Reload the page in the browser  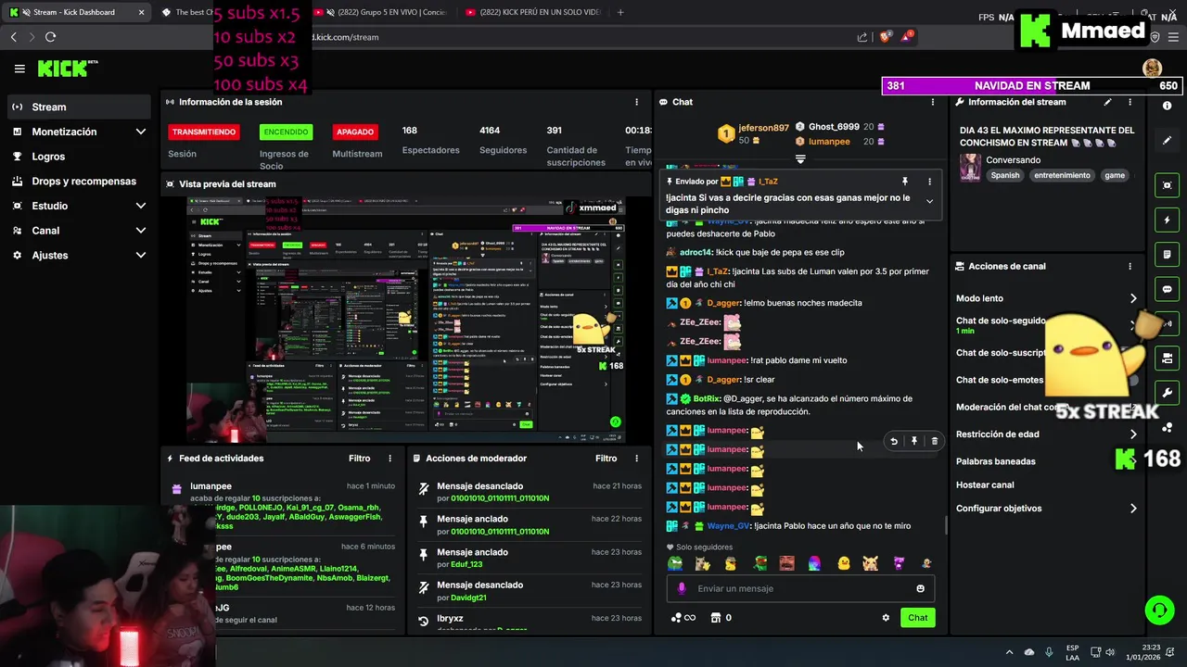coord(50,37)
